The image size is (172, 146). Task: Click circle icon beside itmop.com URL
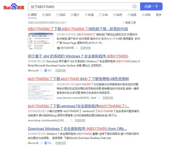click(71, 121)
